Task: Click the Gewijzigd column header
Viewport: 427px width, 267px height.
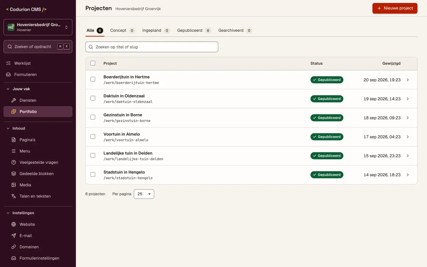Action: pos(391,63)
